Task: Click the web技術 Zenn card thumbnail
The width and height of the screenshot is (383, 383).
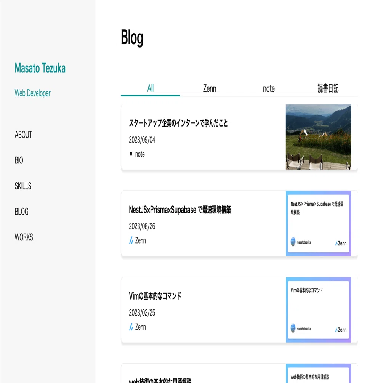Action: (x=319, y=373)
